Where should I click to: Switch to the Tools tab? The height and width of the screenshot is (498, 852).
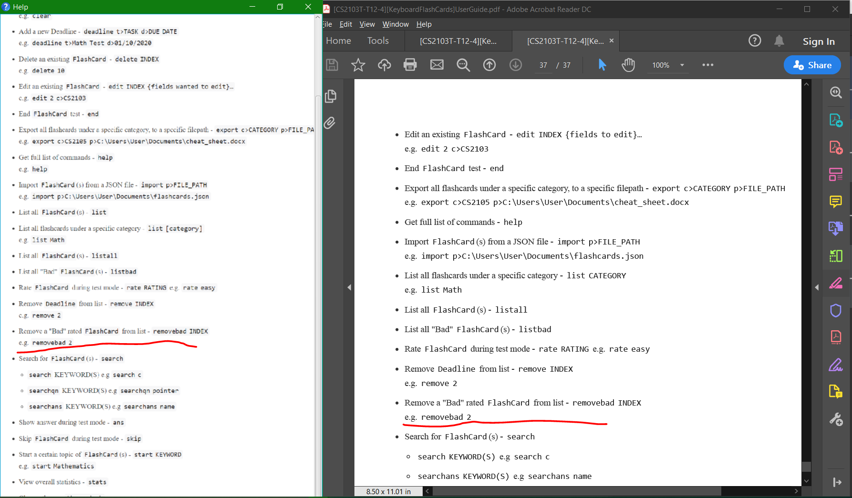[378, 41]
